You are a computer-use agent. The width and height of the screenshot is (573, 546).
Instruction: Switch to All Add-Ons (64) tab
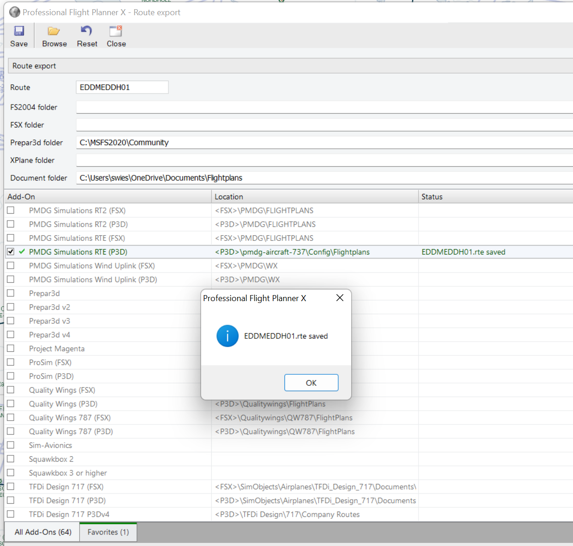pos(43,532)
